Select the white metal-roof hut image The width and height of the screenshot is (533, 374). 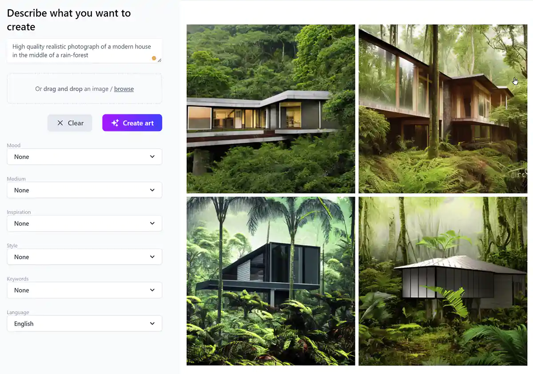pos(443,281)
